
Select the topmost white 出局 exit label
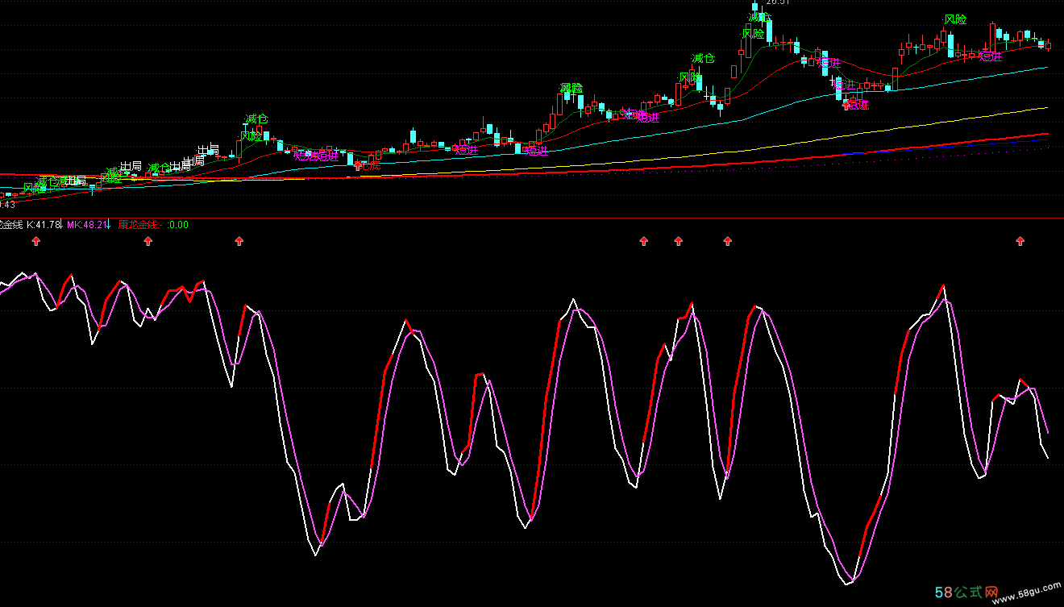208,150
